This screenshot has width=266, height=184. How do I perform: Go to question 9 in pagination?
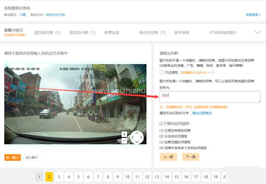pyautogui.click(x=118, y=177)
